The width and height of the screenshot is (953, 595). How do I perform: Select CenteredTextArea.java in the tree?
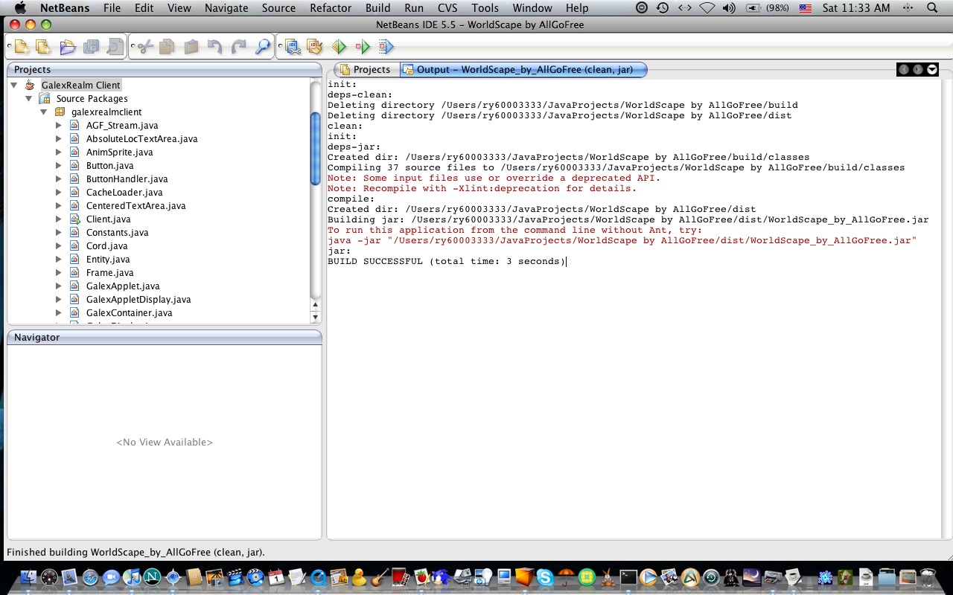pos(136,206)
